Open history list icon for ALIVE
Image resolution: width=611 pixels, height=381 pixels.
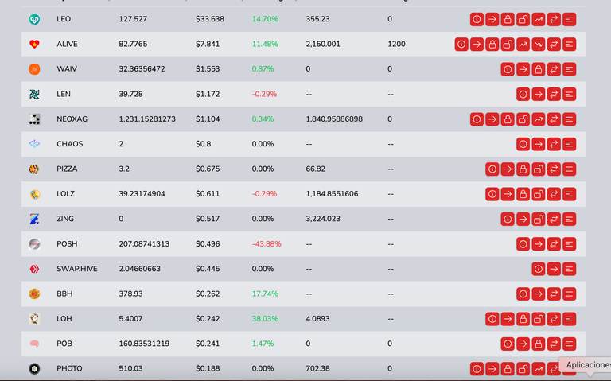pos(569,44)
